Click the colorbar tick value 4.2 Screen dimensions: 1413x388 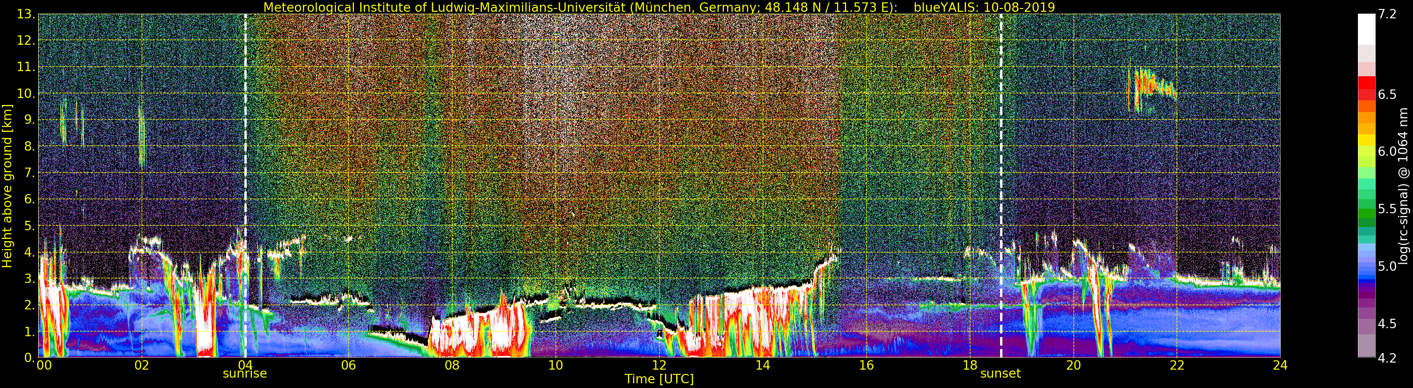(1387, 358)
